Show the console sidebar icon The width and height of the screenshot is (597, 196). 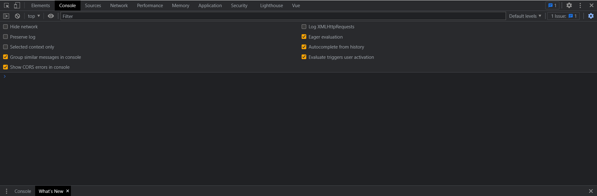coord(6,16)
